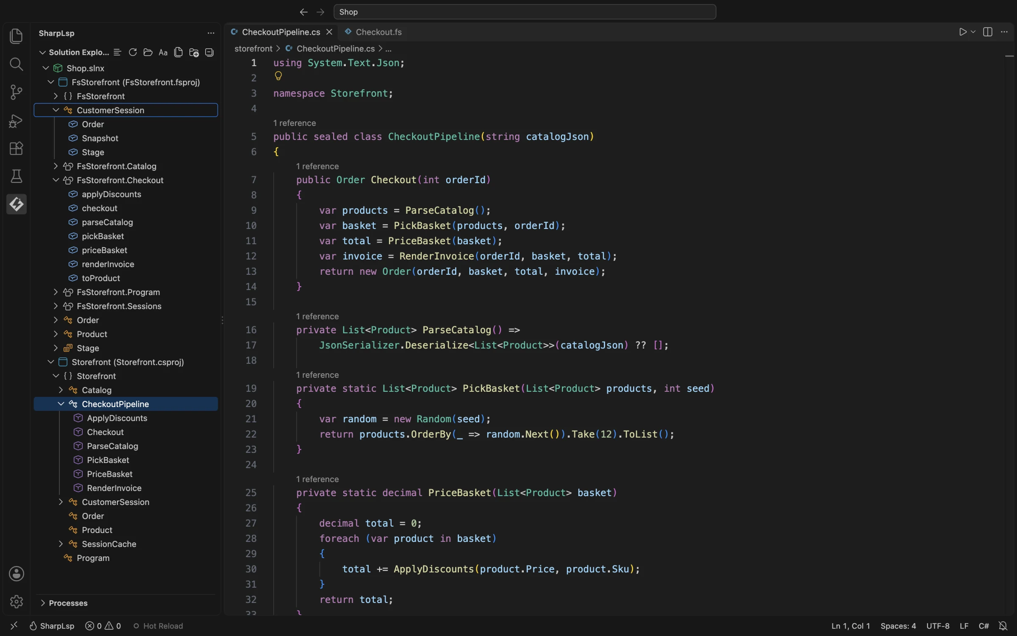Click the Aa icon in Solution Explorer toolbar
Viewport: 1017px width, 636px height.
click(x=163, y=52)
